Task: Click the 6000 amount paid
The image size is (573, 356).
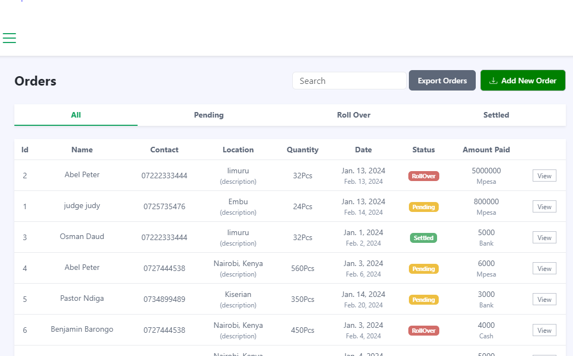Action: point(486,263)
